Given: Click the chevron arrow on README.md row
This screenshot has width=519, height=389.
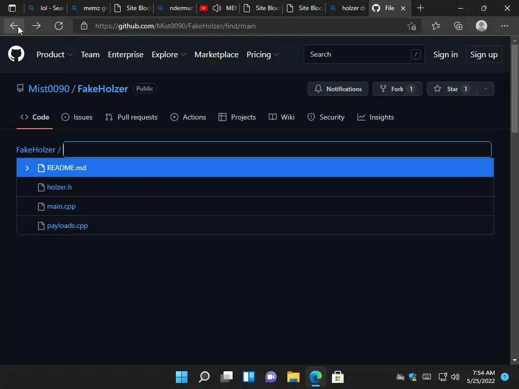Looking at the screenshot, I should pyautogui.click(x=27, y=168).
